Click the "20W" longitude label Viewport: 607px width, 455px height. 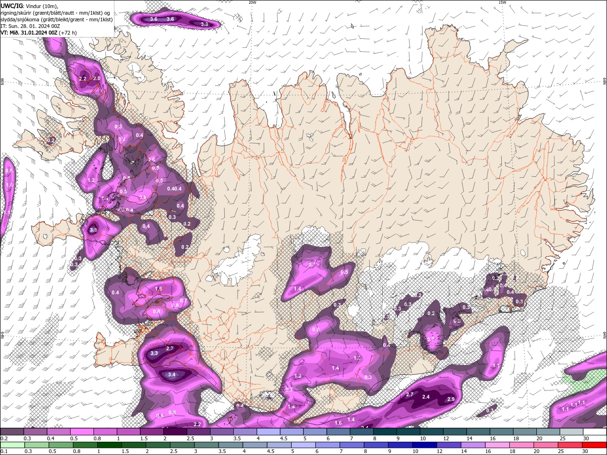click(x=252, y=2)
